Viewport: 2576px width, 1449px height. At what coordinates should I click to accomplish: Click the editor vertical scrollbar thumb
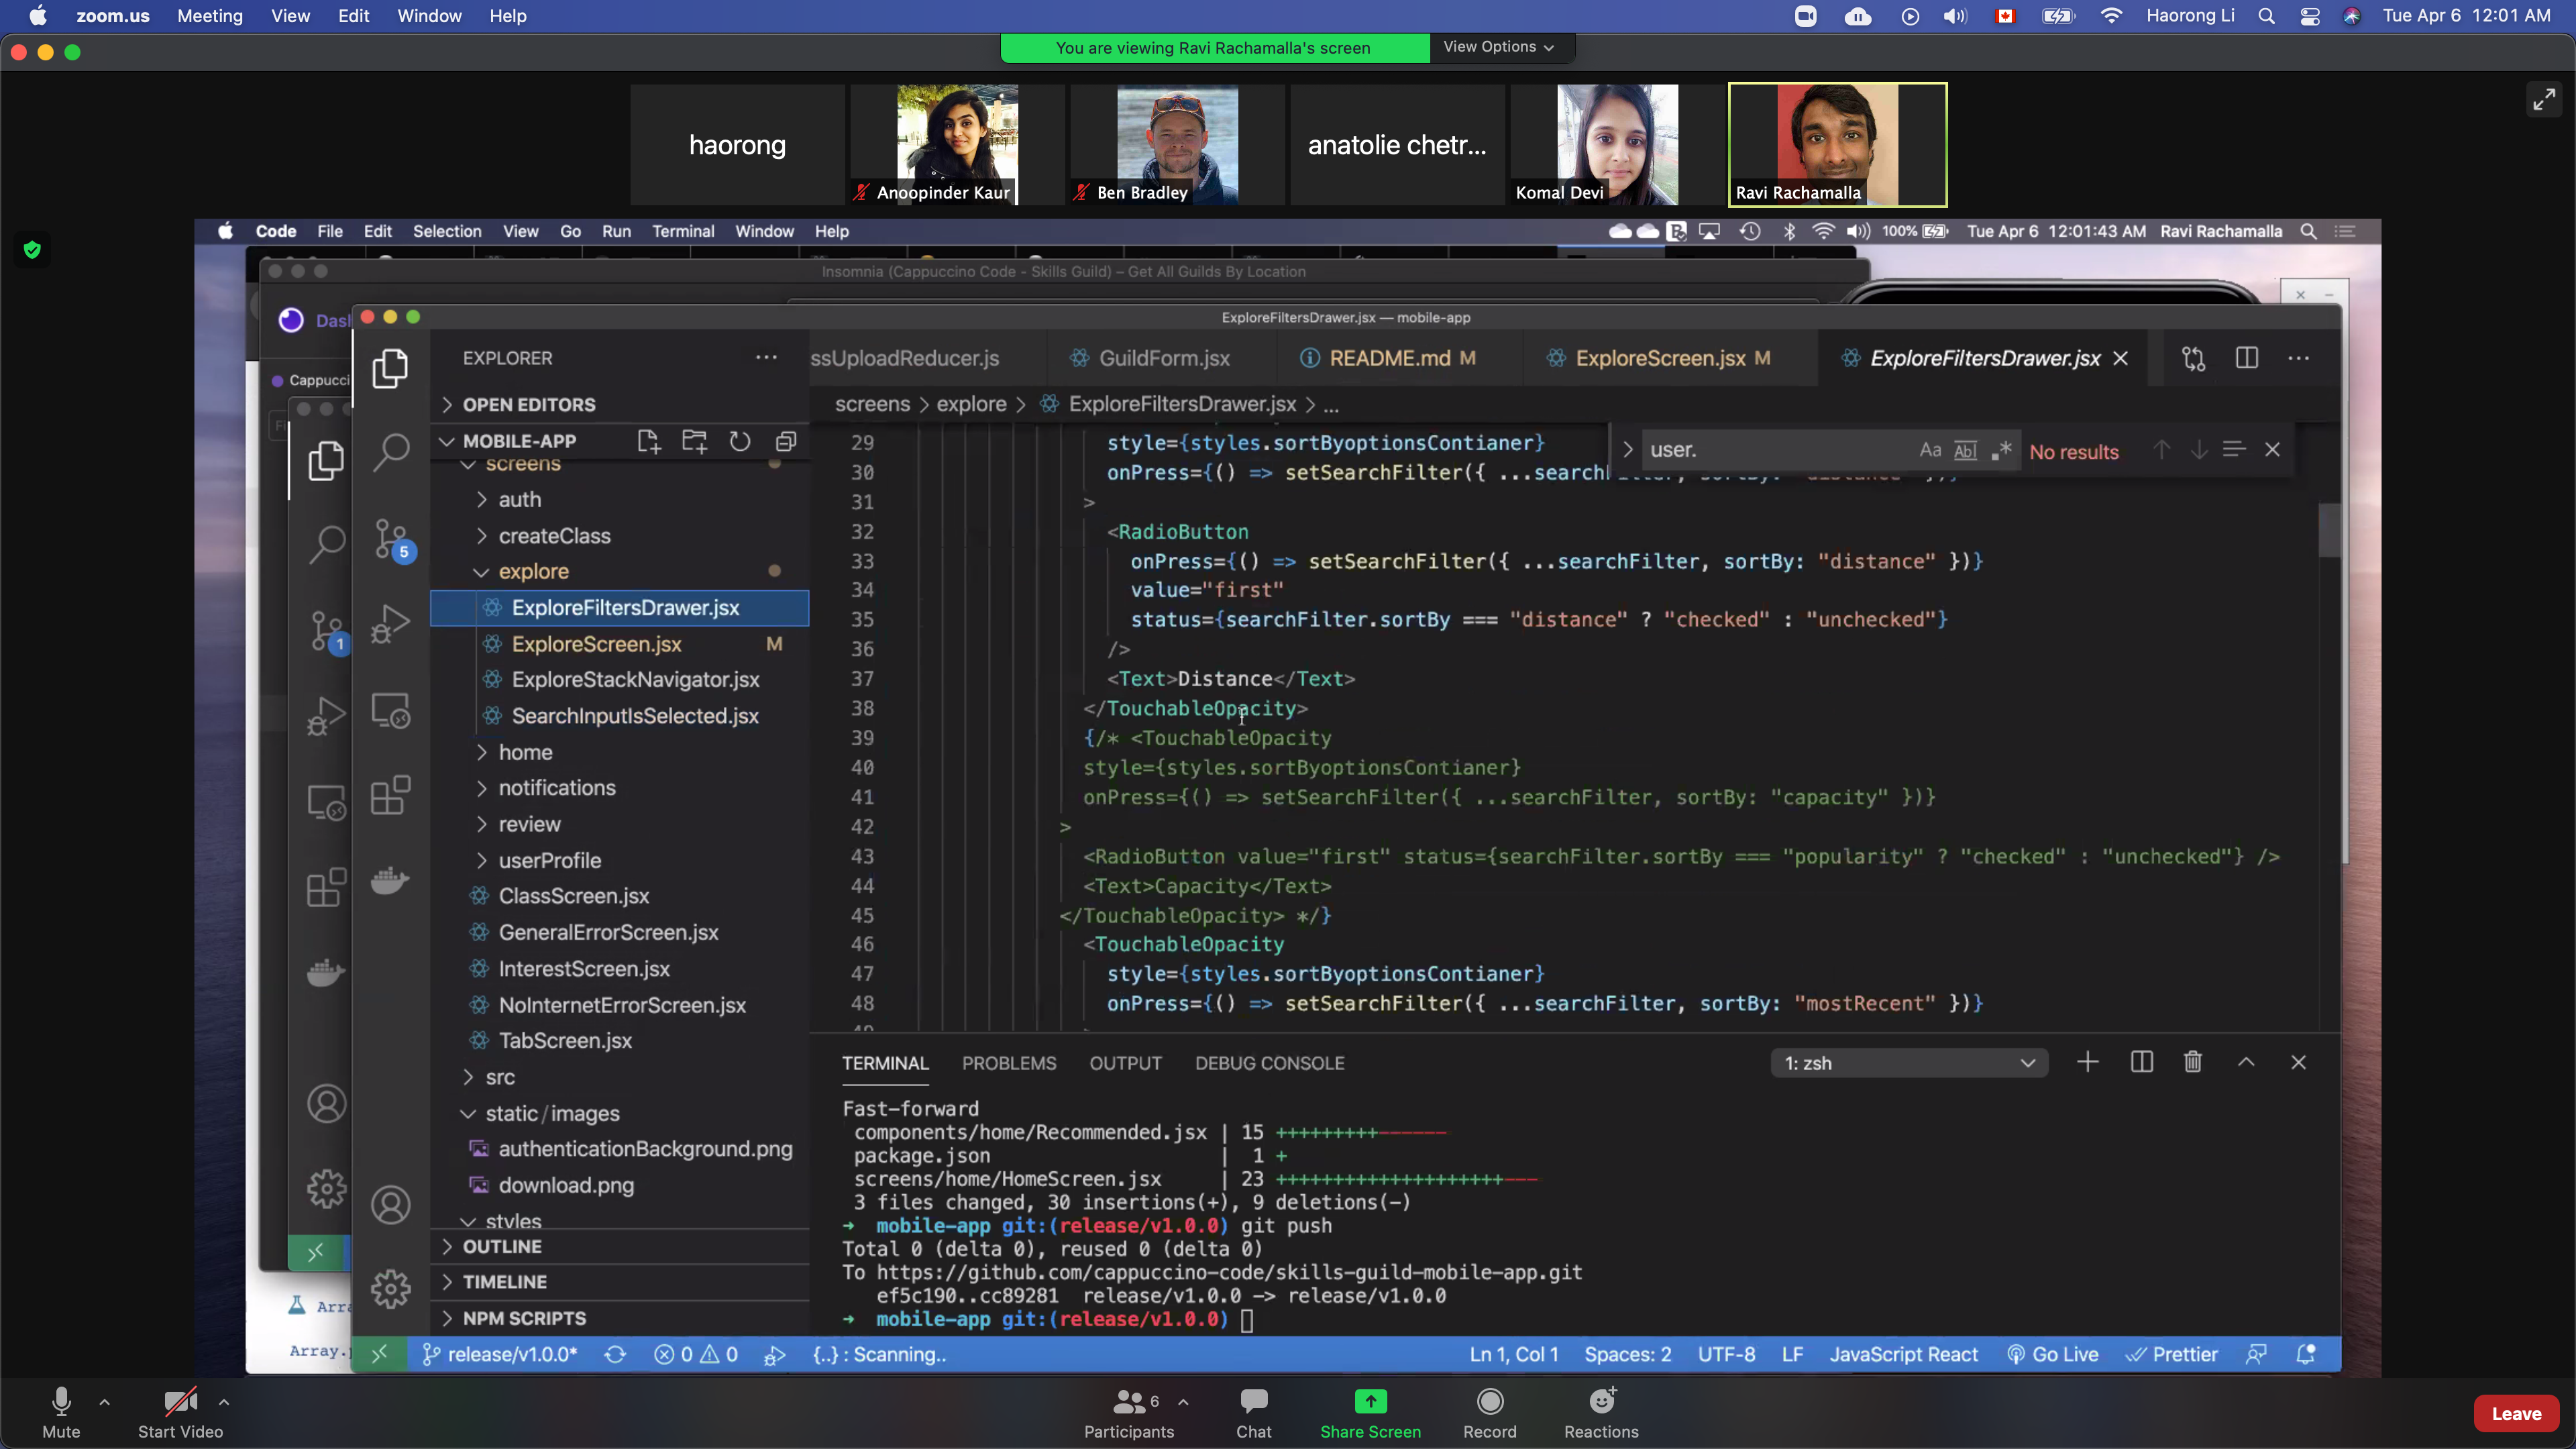point(2330,529)
